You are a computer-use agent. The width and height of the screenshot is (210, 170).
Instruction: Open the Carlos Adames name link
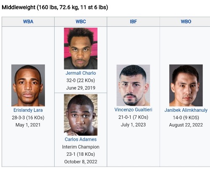coord(81,139)
